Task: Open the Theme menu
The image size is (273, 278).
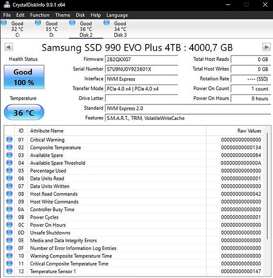Action: point(62,15)
